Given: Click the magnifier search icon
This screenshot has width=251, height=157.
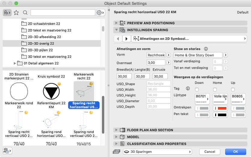Looking at the screenshot, I should 25,13.
